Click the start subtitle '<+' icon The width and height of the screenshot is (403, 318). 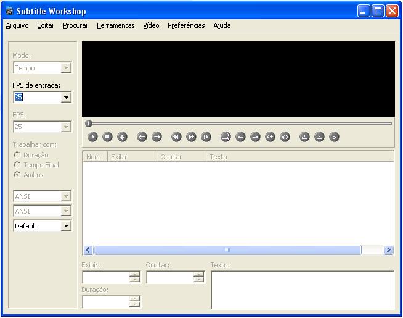click(270, 136)
